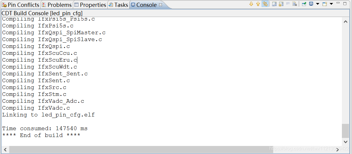The width and height of the screenshot is (352, 154).
Task: Expand the Open Console dropdown arrow
Action: coord(331,4)
